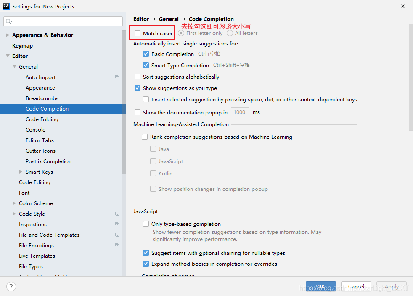The height and width of the screenshot is (296, 413).
Task: Click the search magnifier icon in the settings search
Action: [9, 21]
